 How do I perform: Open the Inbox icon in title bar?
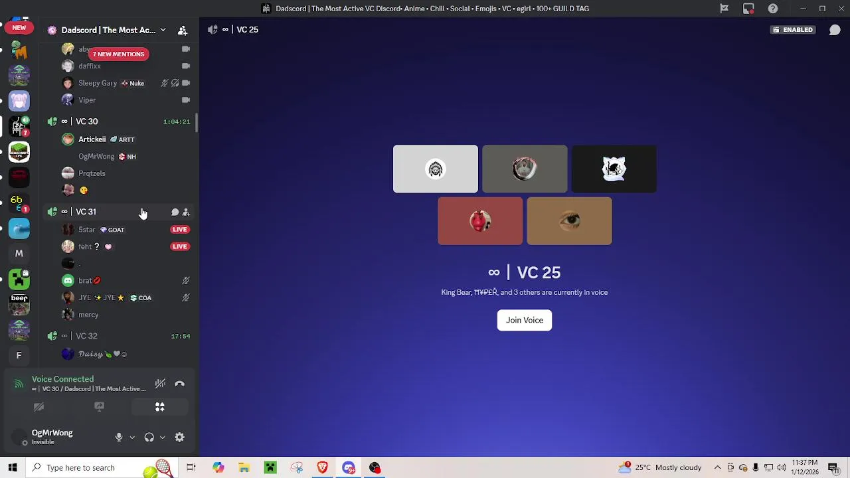(x=748, y=9)
